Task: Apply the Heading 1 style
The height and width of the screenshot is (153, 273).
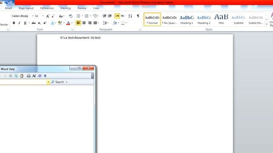Action: click(x=187, y=20)
